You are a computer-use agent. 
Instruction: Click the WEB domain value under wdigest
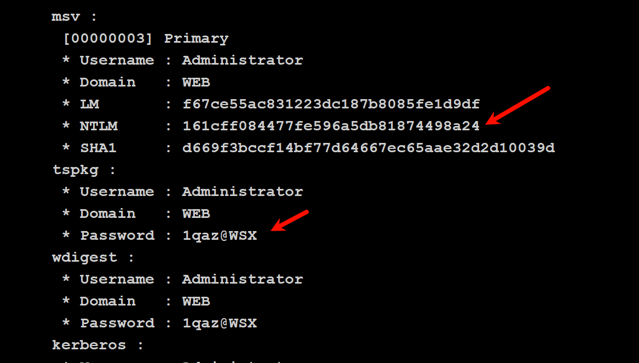[x=196, y=301]
